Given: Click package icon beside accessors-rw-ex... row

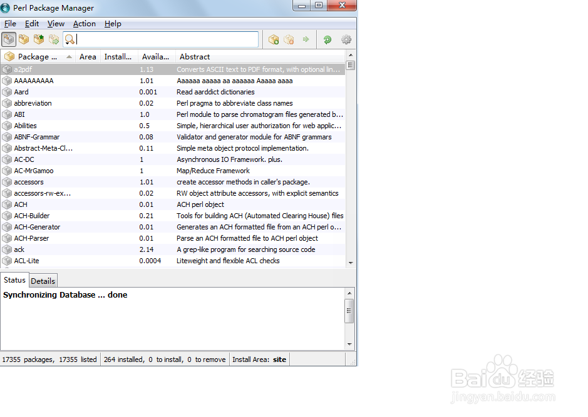Looking at the screenshot, I should click(x=7, y=193).
